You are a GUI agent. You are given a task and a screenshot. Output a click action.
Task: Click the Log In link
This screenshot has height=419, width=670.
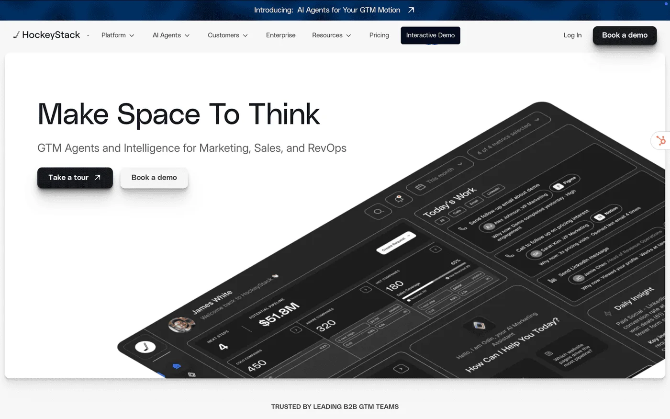(572, 35)
